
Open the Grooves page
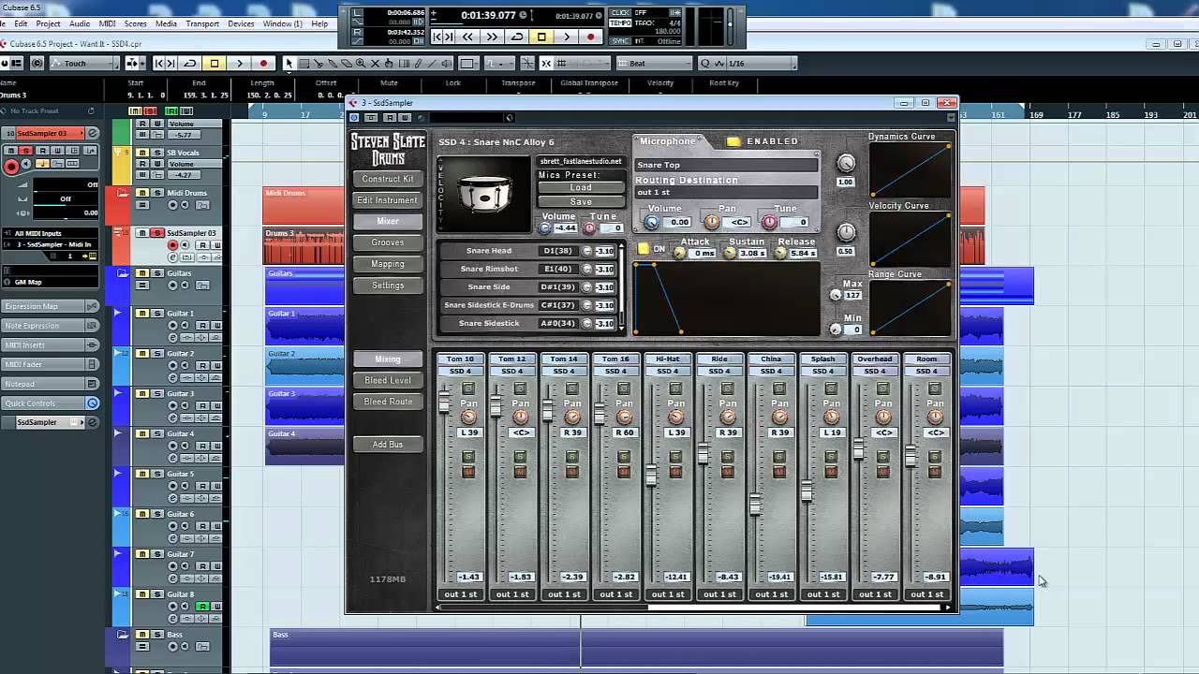click(388, 242)
